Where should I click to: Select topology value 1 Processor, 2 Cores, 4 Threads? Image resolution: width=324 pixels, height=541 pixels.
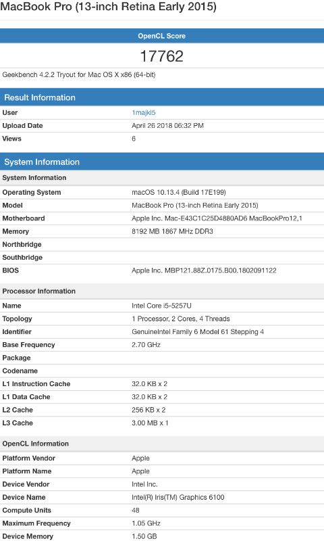tap(181, 319)
